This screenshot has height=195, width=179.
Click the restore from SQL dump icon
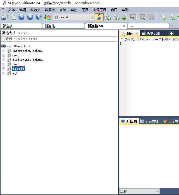(125, 17)
